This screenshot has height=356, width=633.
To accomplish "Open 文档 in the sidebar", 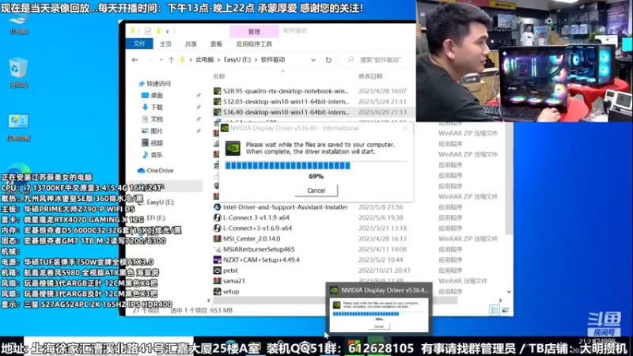I will tap(157, 119).
